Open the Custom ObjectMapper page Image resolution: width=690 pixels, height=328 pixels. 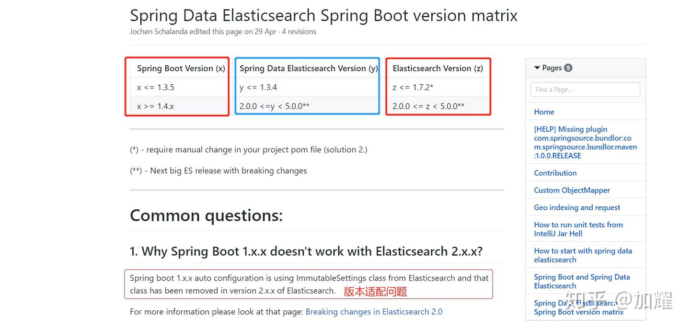(572, 190)
